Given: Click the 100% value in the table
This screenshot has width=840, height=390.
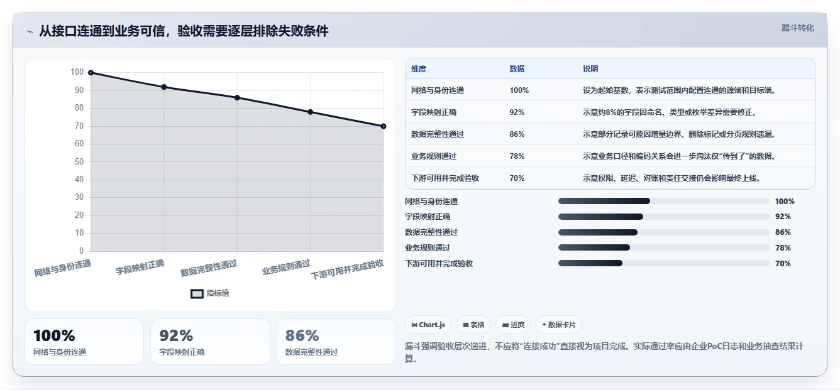Looking at the screenshot, I should 519,90.
